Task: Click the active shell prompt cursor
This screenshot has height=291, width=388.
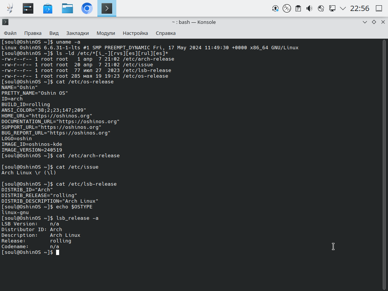Action: (58, 252)
